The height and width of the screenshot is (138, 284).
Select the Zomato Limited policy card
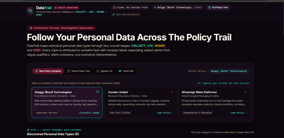(x=141, y=103)
